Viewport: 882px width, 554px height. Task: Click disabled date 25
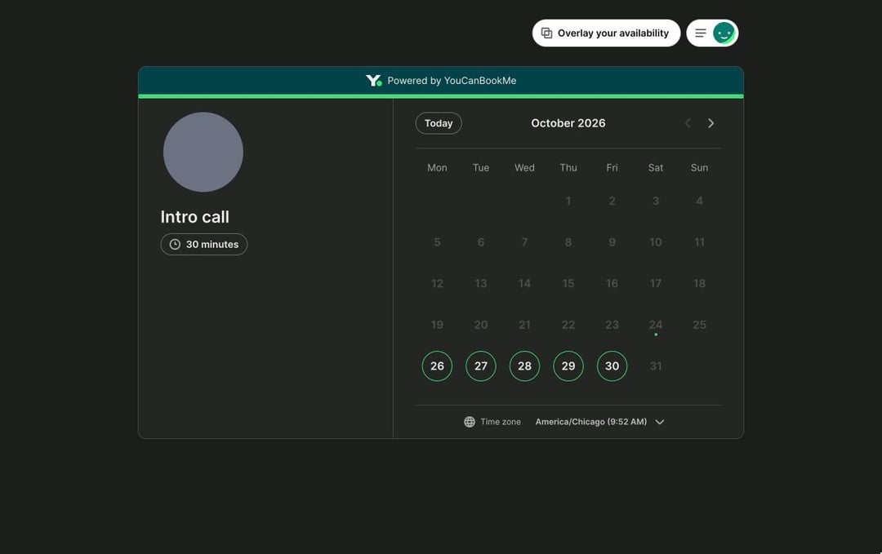click(x=699, y=326)
